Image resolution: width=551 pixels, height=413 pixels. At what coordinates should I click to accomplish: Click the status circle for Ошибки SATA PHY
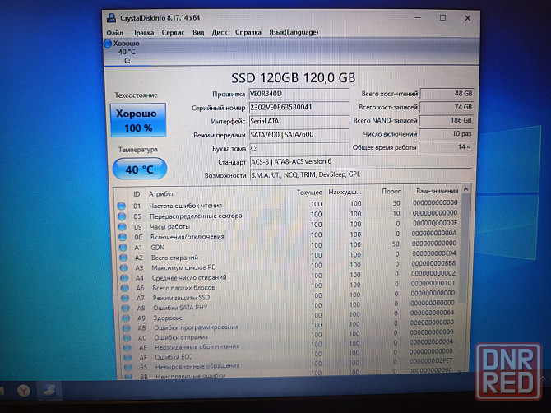(126, 309)
